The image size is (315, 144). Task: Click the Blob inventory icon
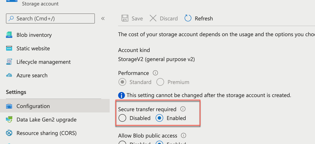pyautogui.click(x=9, y=35)
